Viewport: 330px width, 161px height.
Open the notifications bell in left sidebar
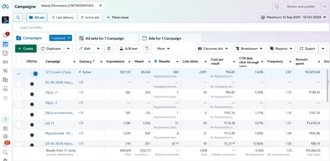tap(5, 144)
